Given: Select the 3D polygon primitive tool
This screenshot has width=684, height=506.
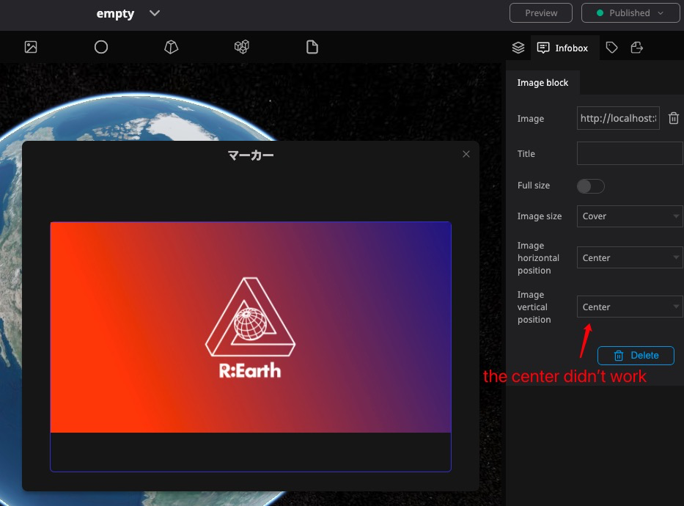Looking at the screenshot, I should [x=171, y=46].
